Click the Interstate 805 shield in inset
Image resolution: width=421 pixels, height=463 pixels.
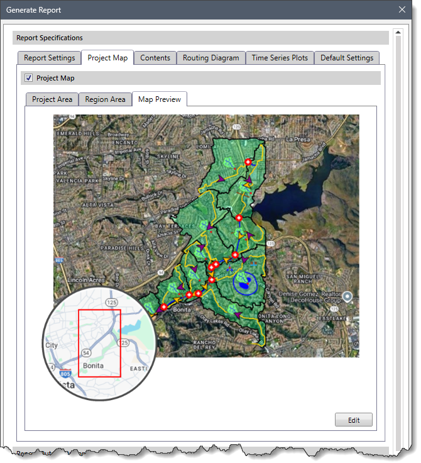coord(65,373)
